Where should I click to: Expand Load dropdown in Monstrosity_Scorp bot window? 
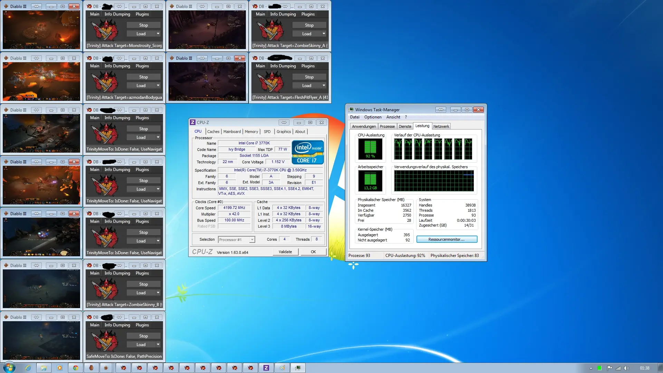click(158, 34)
